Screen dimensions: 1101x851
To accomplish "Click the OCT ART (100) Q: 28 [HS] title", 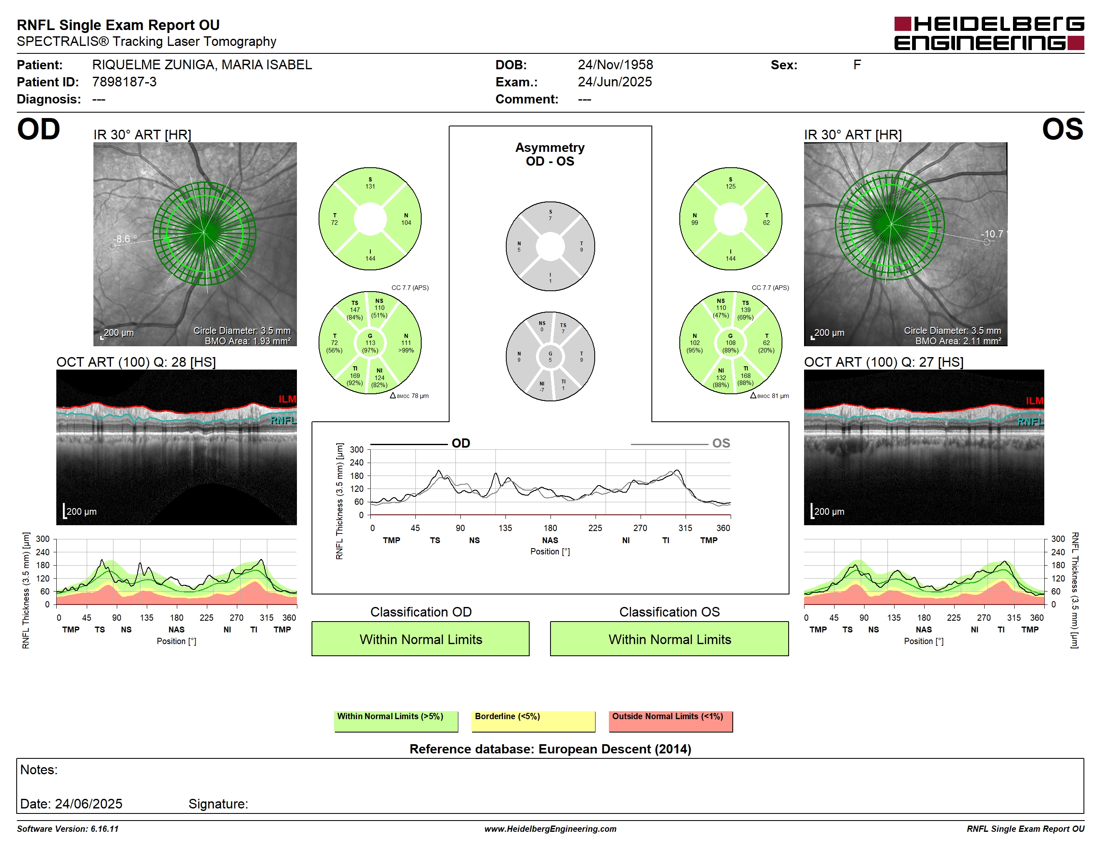I will pos(136,362).
